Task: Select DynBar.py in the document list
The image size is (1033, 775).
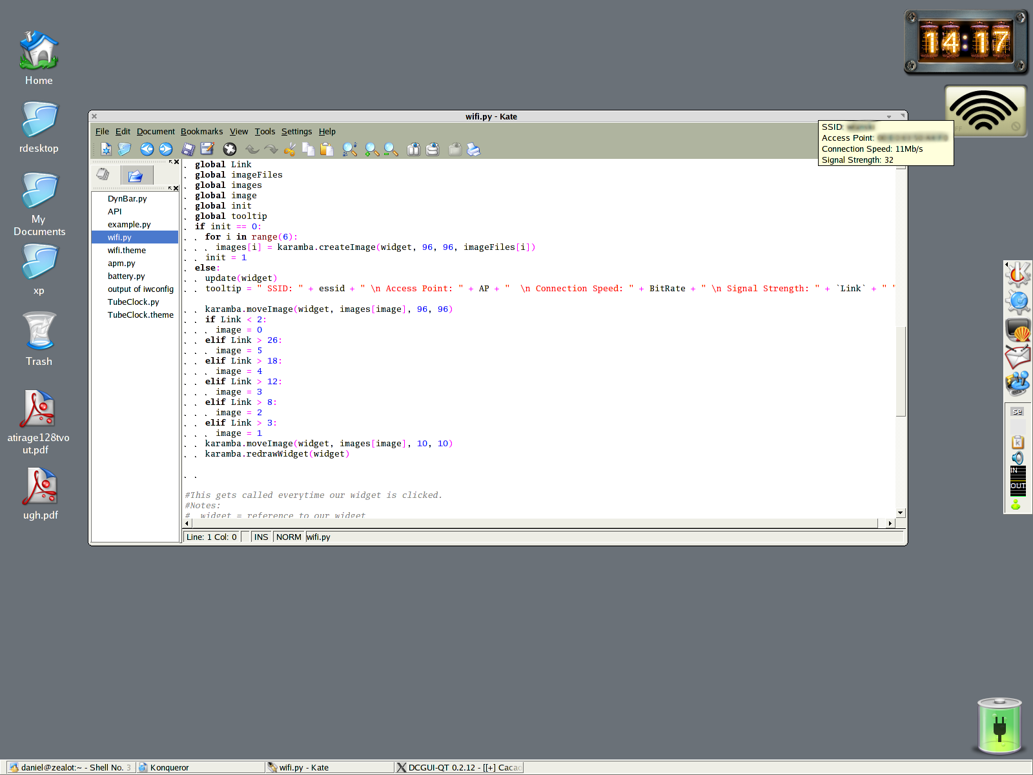Action: tap(135, 199)
